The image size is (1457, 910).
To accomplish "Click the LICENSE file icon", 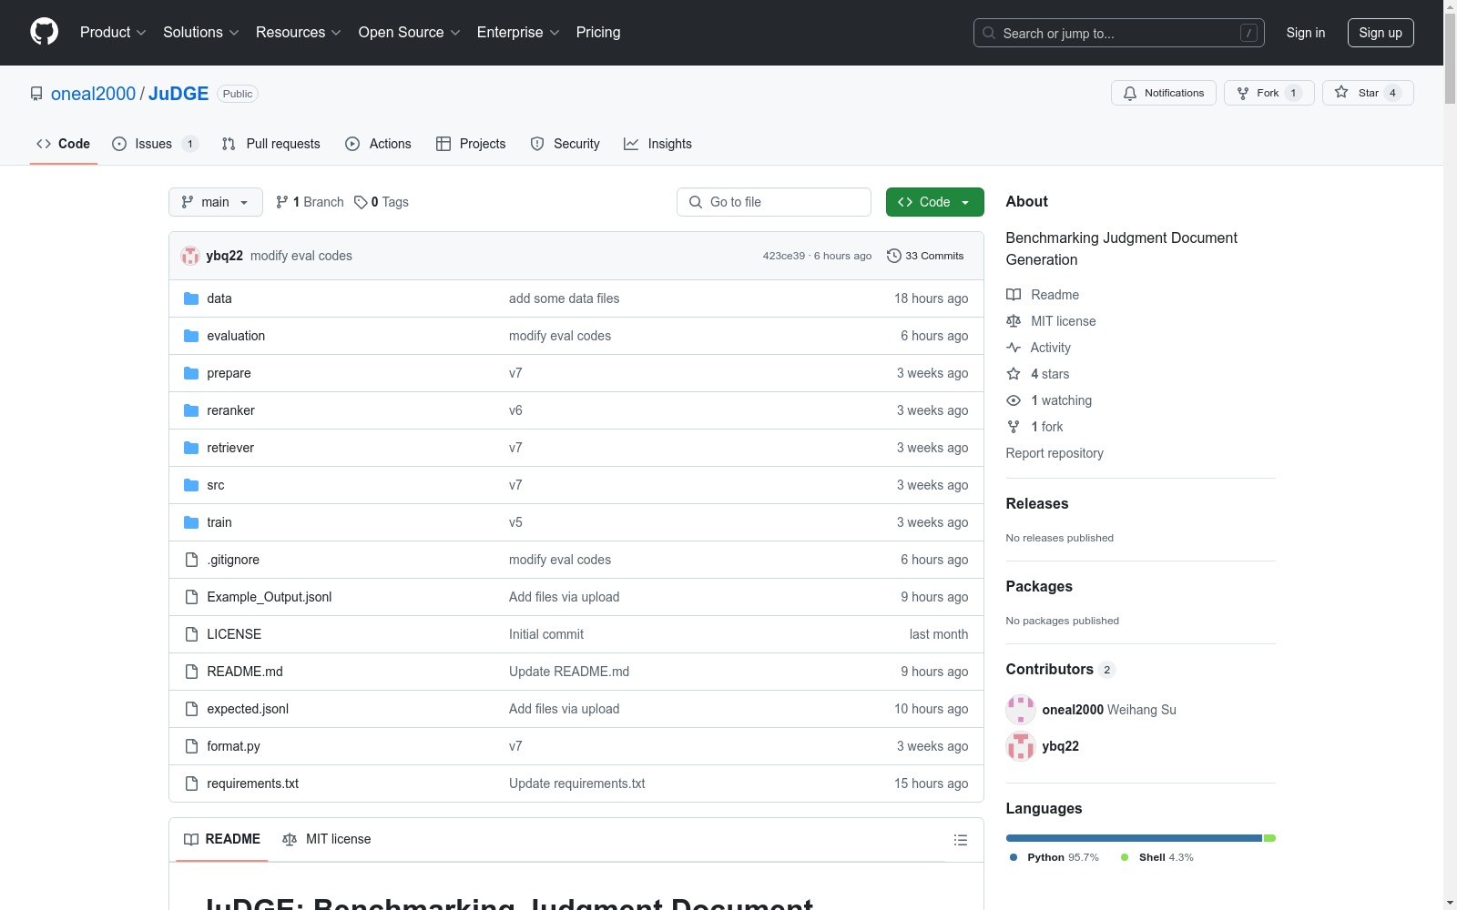I will point(191,634).
